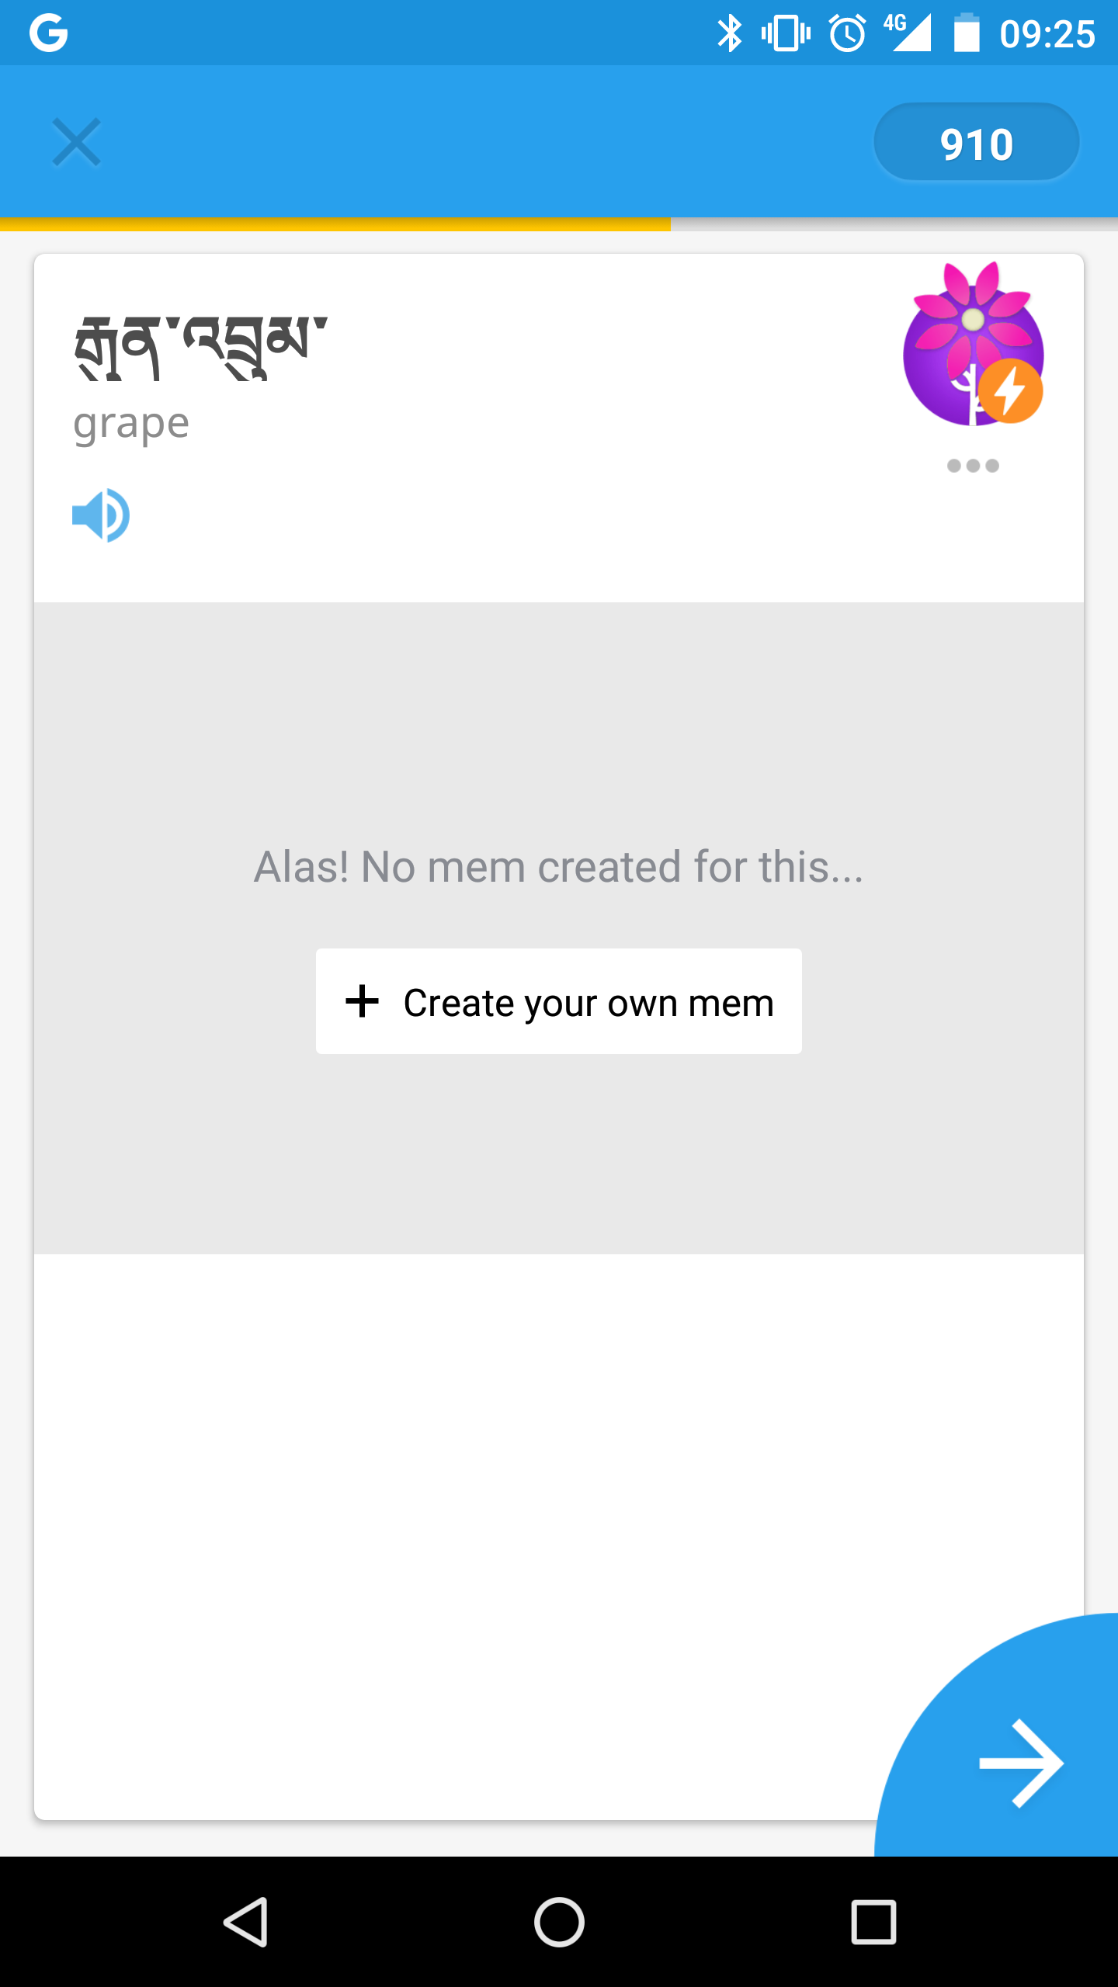
Task: Tap the plus sign on mem button
Action: click(x=362, y=1001)
